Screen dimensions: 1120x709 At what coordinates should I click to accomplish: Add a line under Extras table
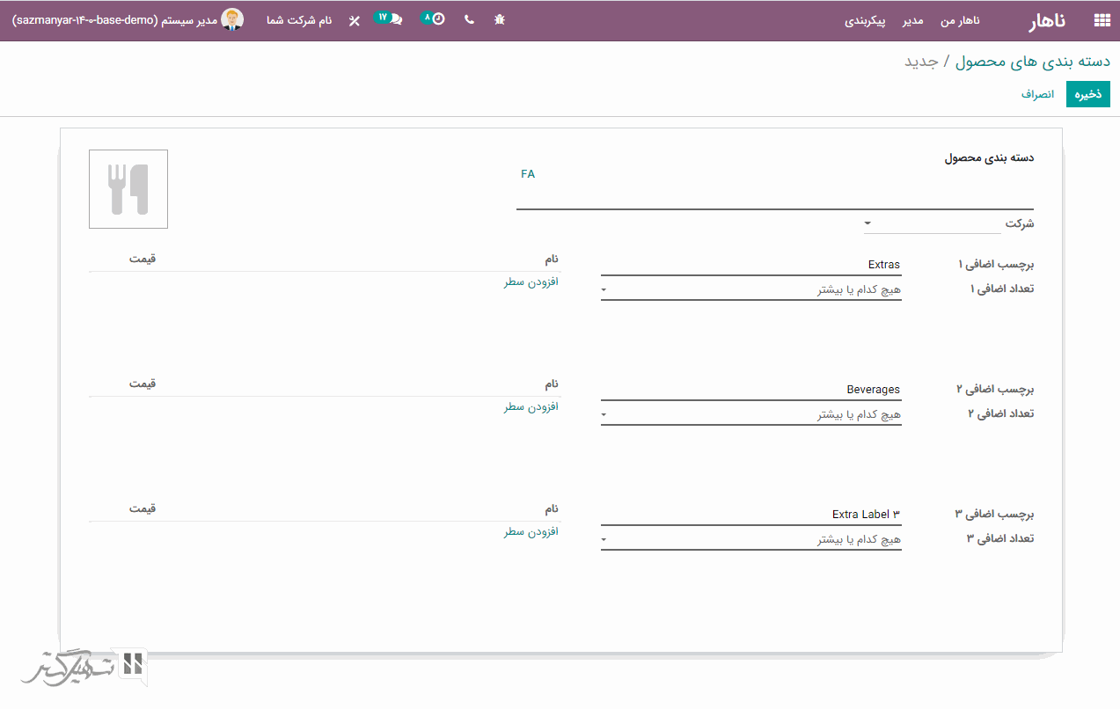click(531, 282)
